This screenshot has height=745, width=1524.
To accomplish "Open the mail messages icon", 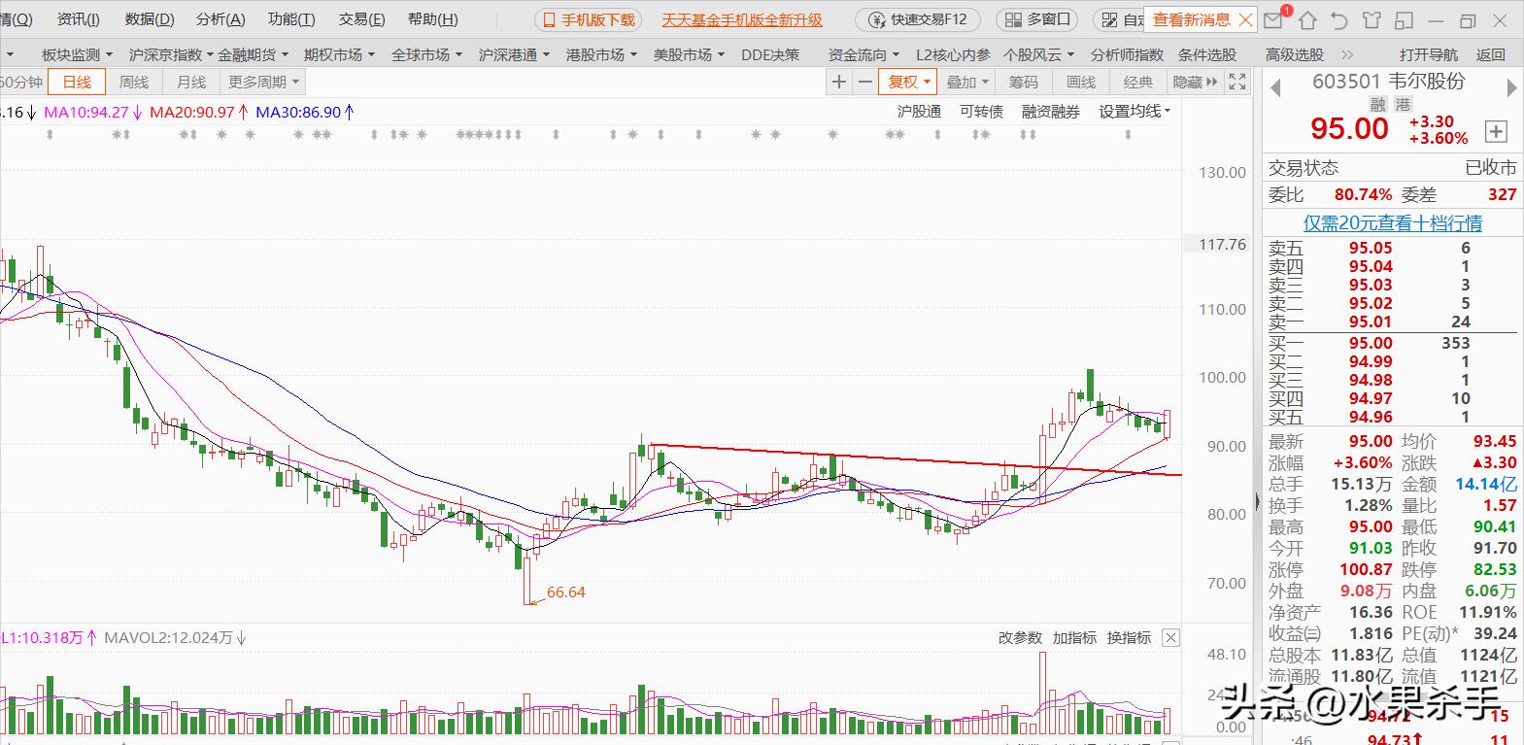I will click(1273, 19).
